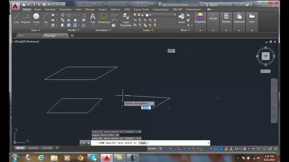The height and width of the screenshot is (162, 289).
Task: Click TOP face of the ViewCube
Action: 266,56
